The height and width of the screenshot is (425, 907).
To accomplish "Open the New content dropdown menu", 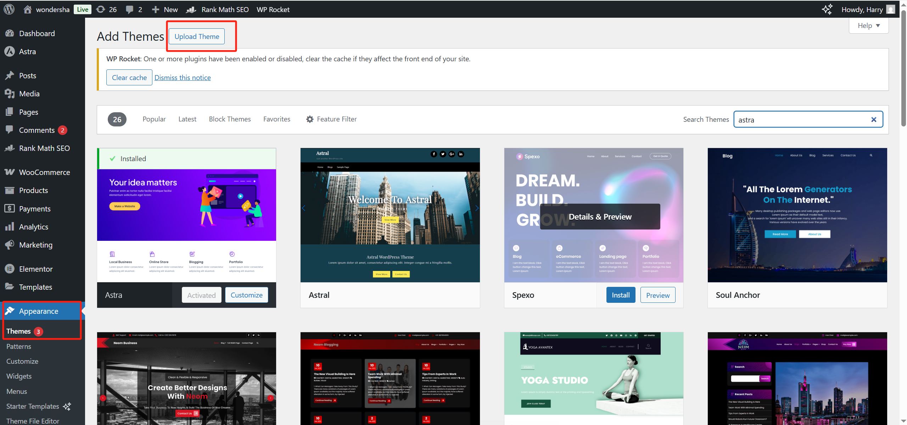I will coord(165,9).
